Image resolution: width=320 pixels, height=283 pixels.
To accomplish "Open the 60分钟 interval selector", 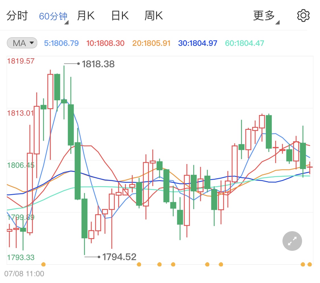I will click(53, 15).
